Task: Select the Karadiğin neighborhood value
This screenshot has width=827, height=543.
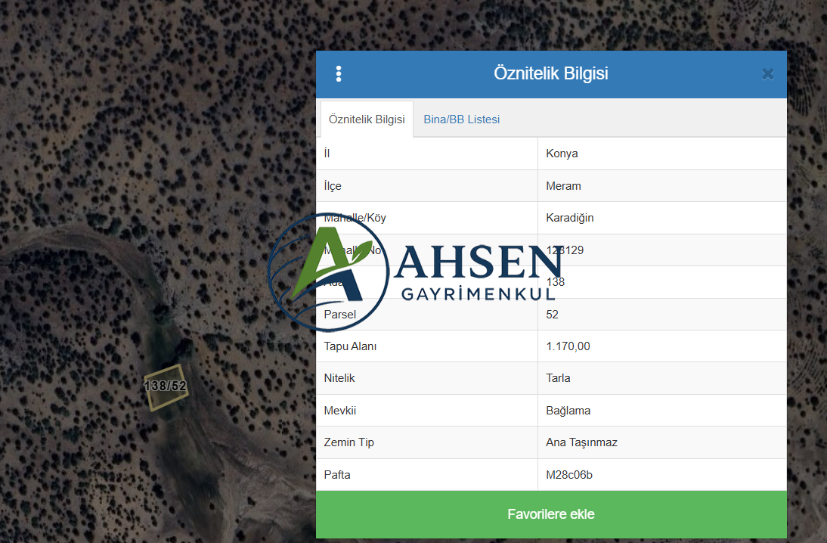Action: click(570, 218)
